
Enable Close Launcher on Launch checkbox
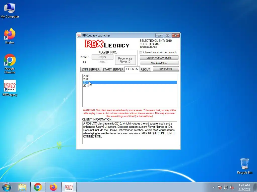(141, 52)
